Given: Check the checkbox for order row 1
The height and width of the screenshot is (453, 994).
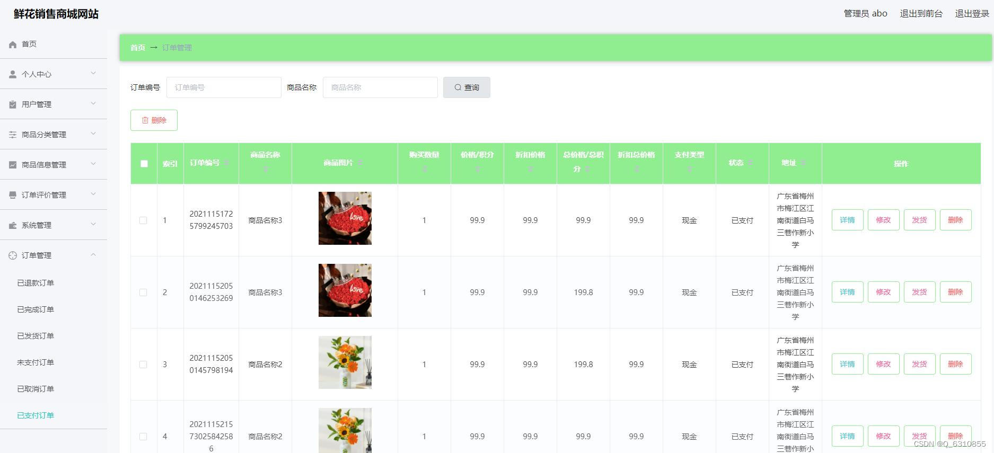Looking at the screenshot, I should click(x=143, y=220).
